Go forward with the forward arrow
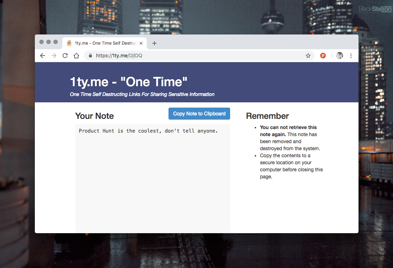393x268 pixels. [x=53, y=56]
